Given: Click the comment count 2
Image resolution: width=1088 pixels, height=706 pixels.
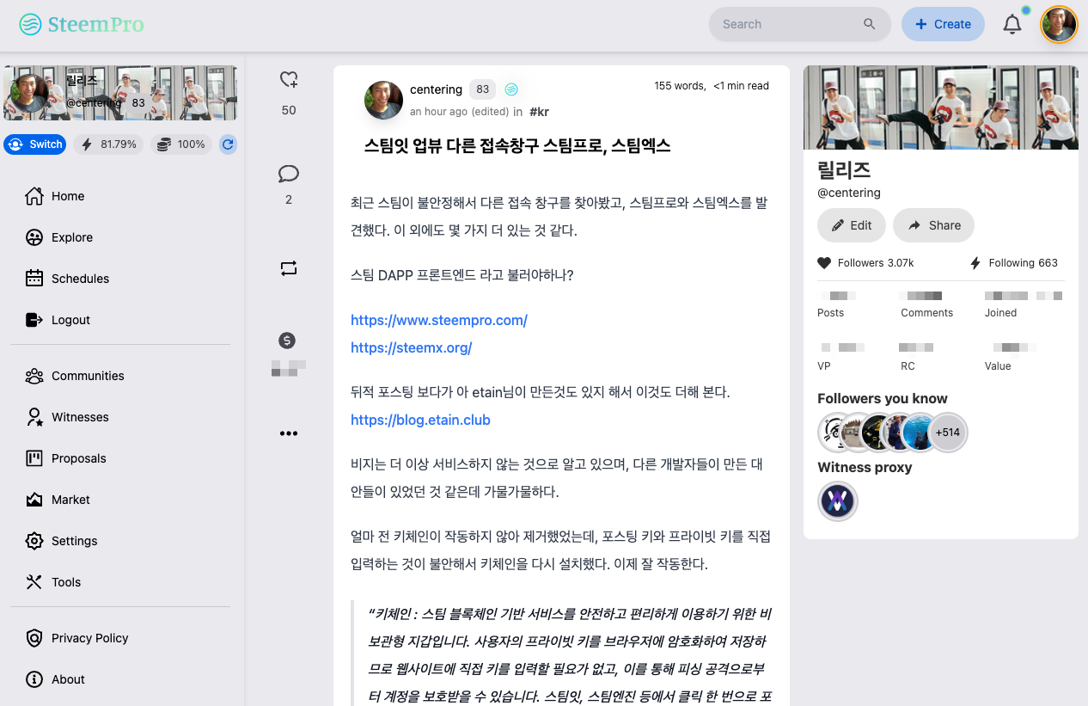Looking at the screenshot, I should (x=289, y=200).
